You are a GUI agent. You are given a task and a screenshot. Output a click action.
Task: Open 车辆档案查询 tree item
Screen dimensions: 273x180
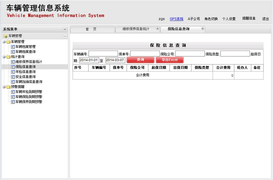pyautogui.click(x=25, y=52)
